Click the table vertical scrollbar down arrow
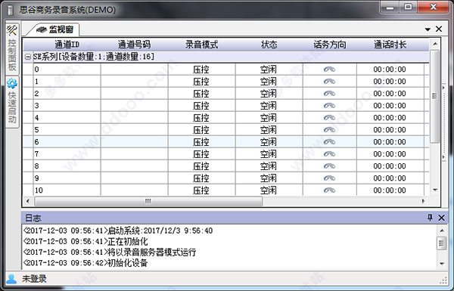 click(x=435, y=190)
